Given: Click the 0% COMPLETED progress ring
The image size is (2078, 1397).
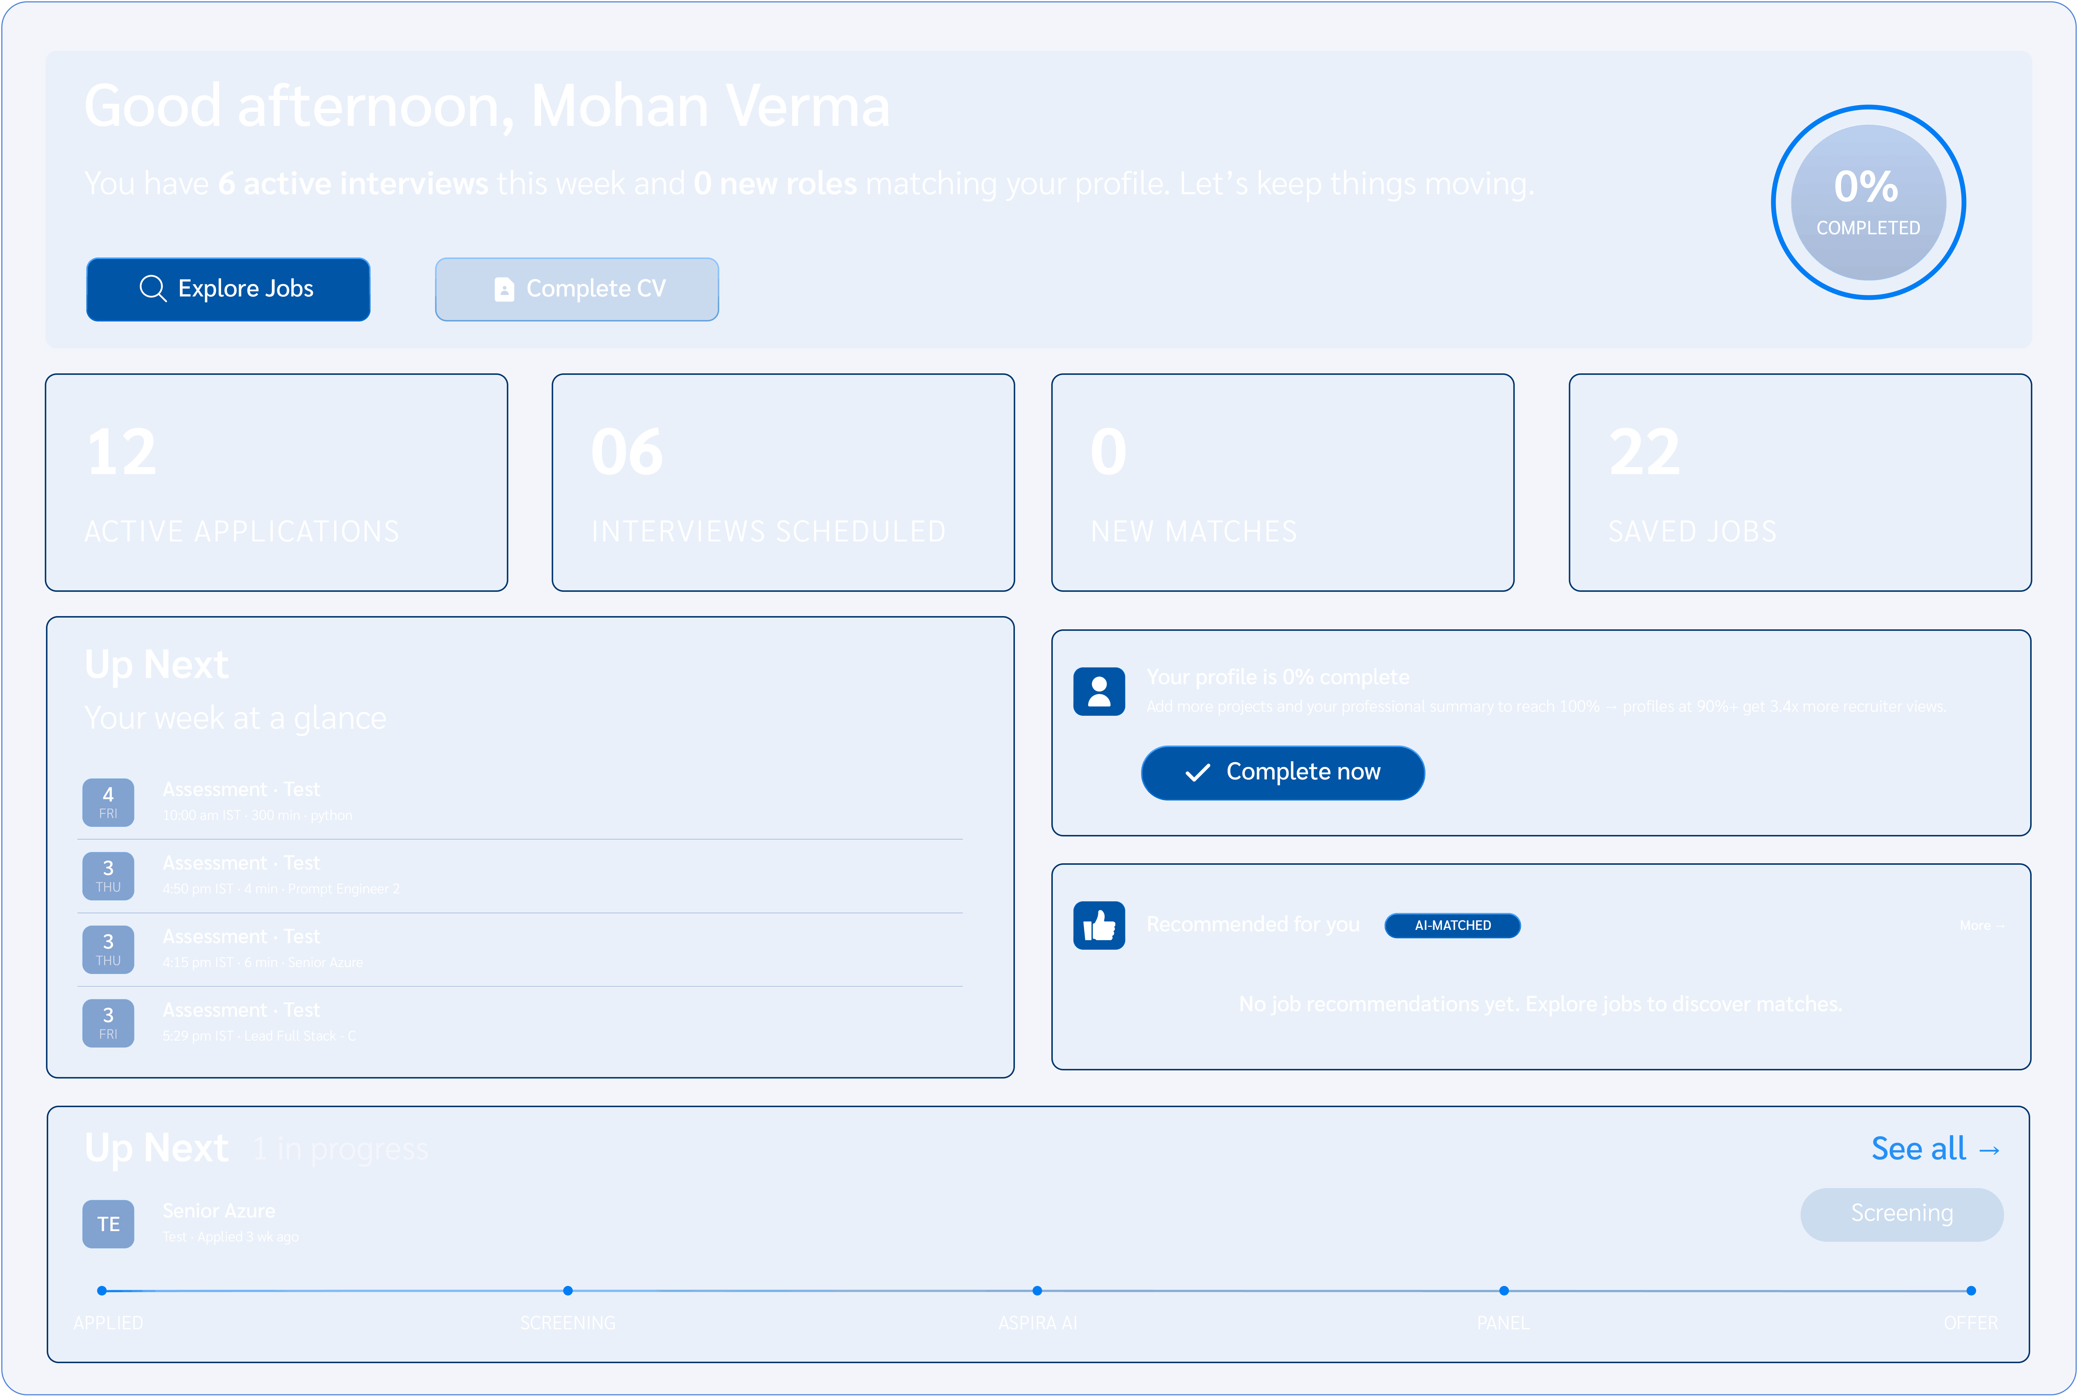Looking at the screenshot, I should pyautogui.click(x=1869, y=203).
